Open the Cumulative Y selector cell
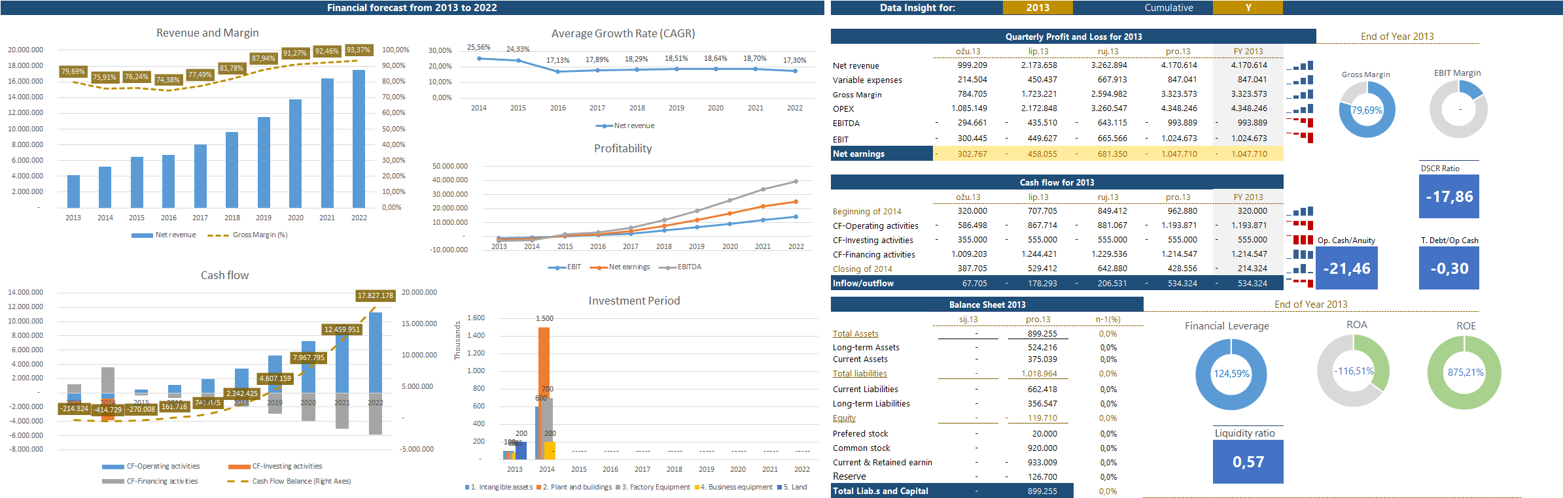This screenshot has width=1563, height=498. (x=1247, y=8)
